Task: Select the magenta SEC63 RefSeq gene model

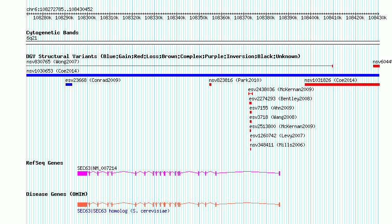Action: [179, 173]
